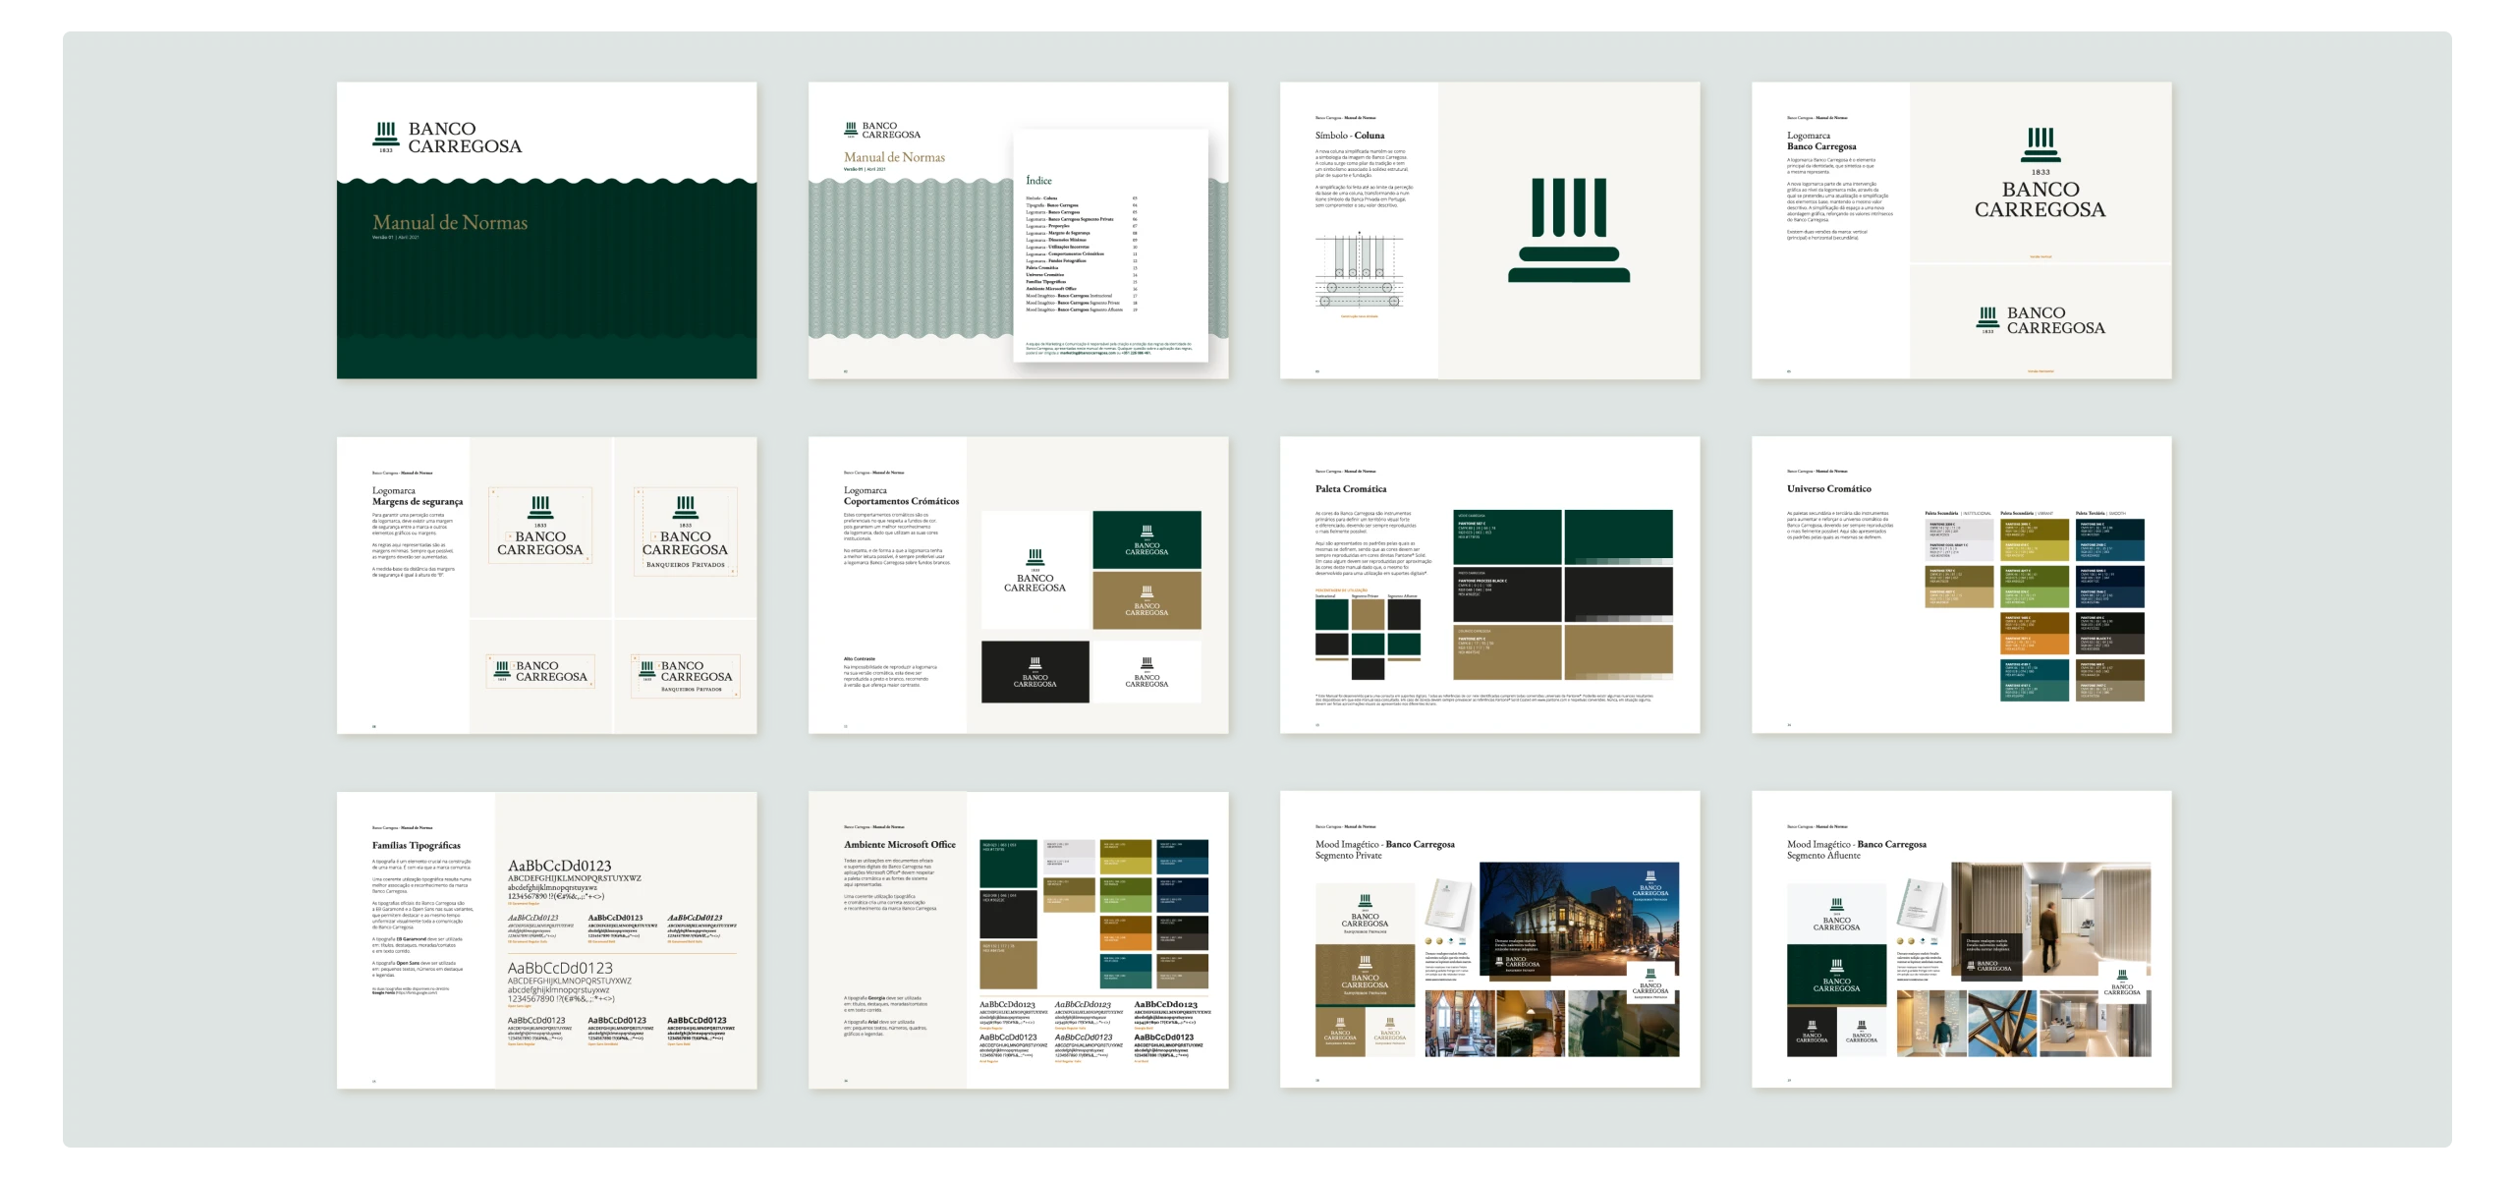Click the large column symbol on the Símbolo page
2515x1179 pixels.
click(1569, 231)
